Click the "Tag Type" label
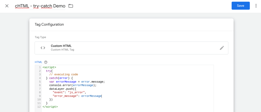The height and width of the screenshot is (112, 261). click(40, 37)
